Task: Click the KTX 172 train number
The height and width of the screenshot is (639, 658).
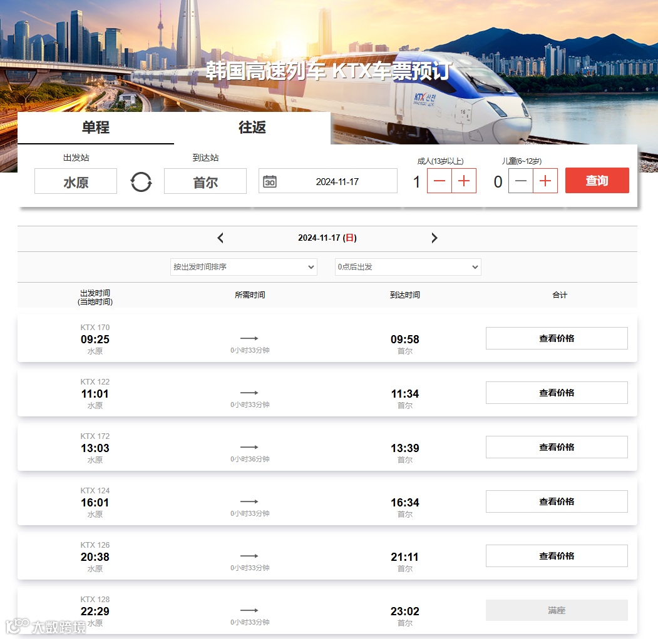Action: 95,436
